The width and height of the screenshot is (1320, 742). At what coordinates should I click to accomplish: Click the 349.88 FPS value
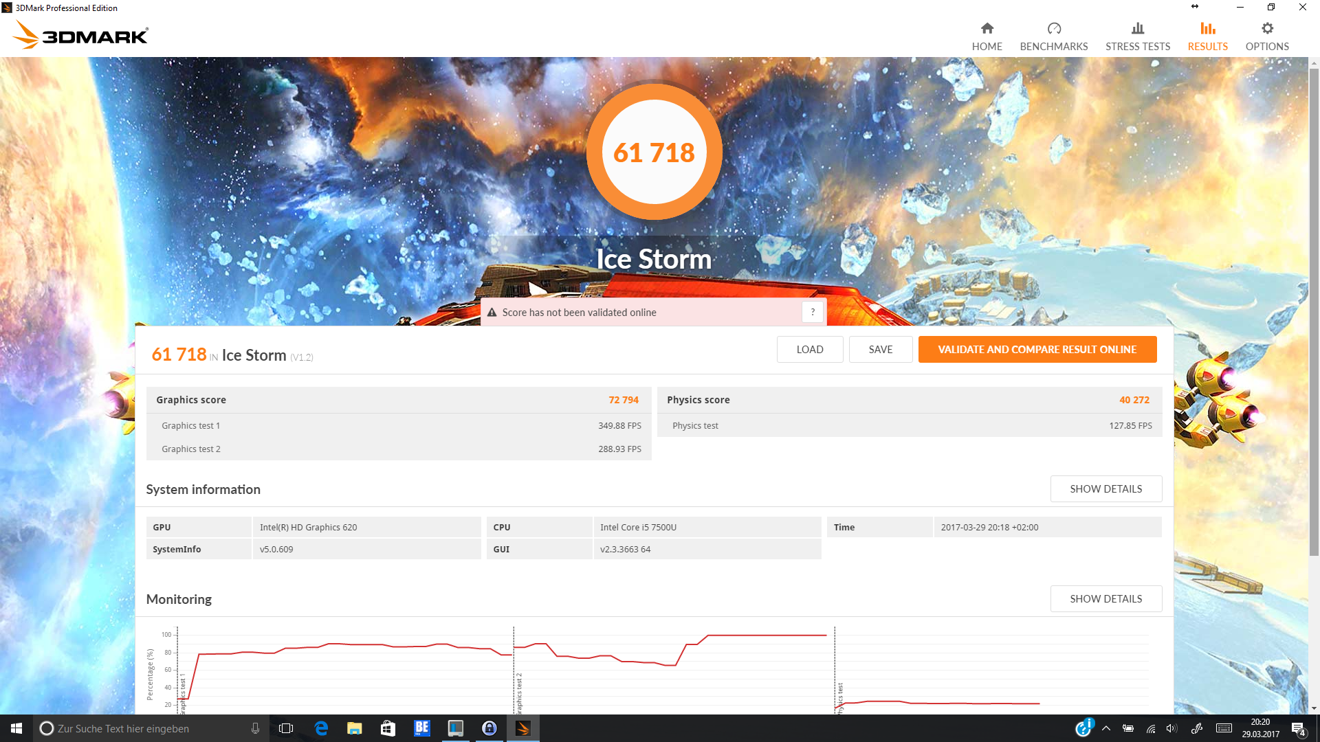[x=619, y=426]
